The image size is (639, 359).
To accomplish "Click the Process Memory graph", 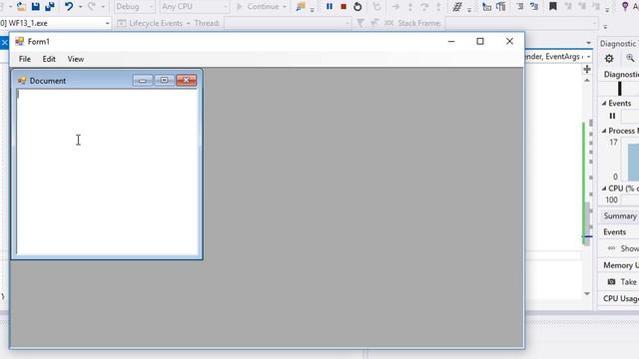I will coord(630,160).
